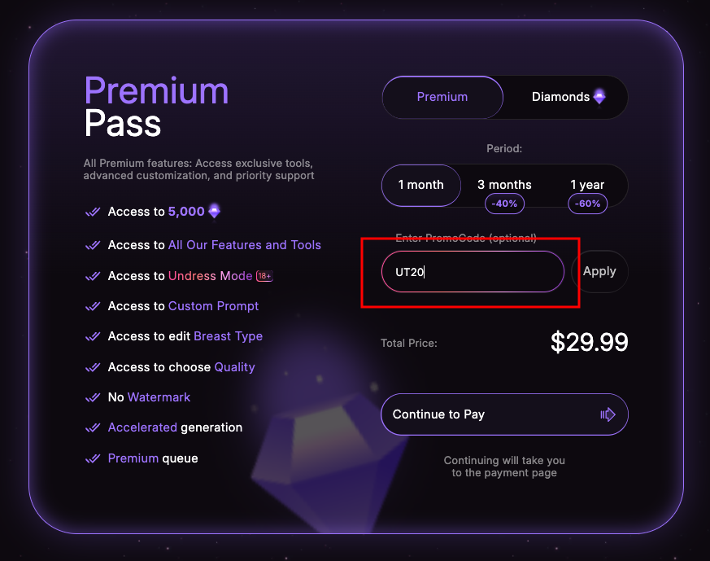710x561 pixels.
Task: Select the 3 months period option
Action: [x=504, y=185]
